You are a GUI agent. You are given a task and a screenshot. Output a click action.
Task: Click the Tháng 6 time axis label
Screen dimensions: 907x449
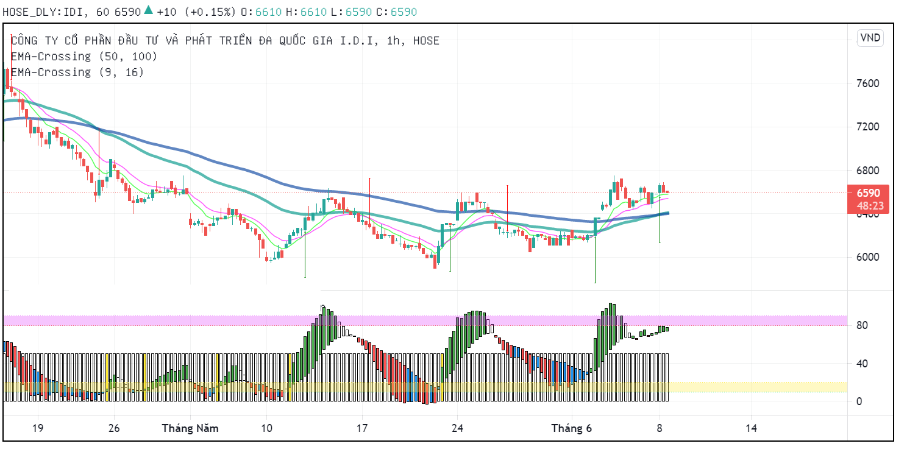click(x=571, y=428)
